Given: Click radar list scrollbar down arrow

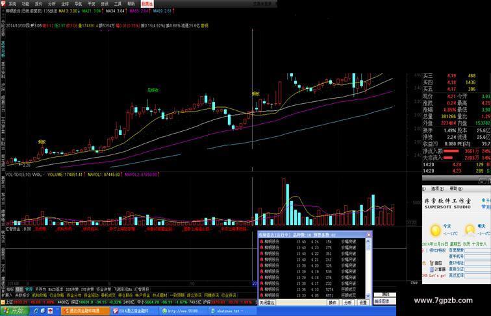Looking at the screenshot, I should click(x=368, y=296).
